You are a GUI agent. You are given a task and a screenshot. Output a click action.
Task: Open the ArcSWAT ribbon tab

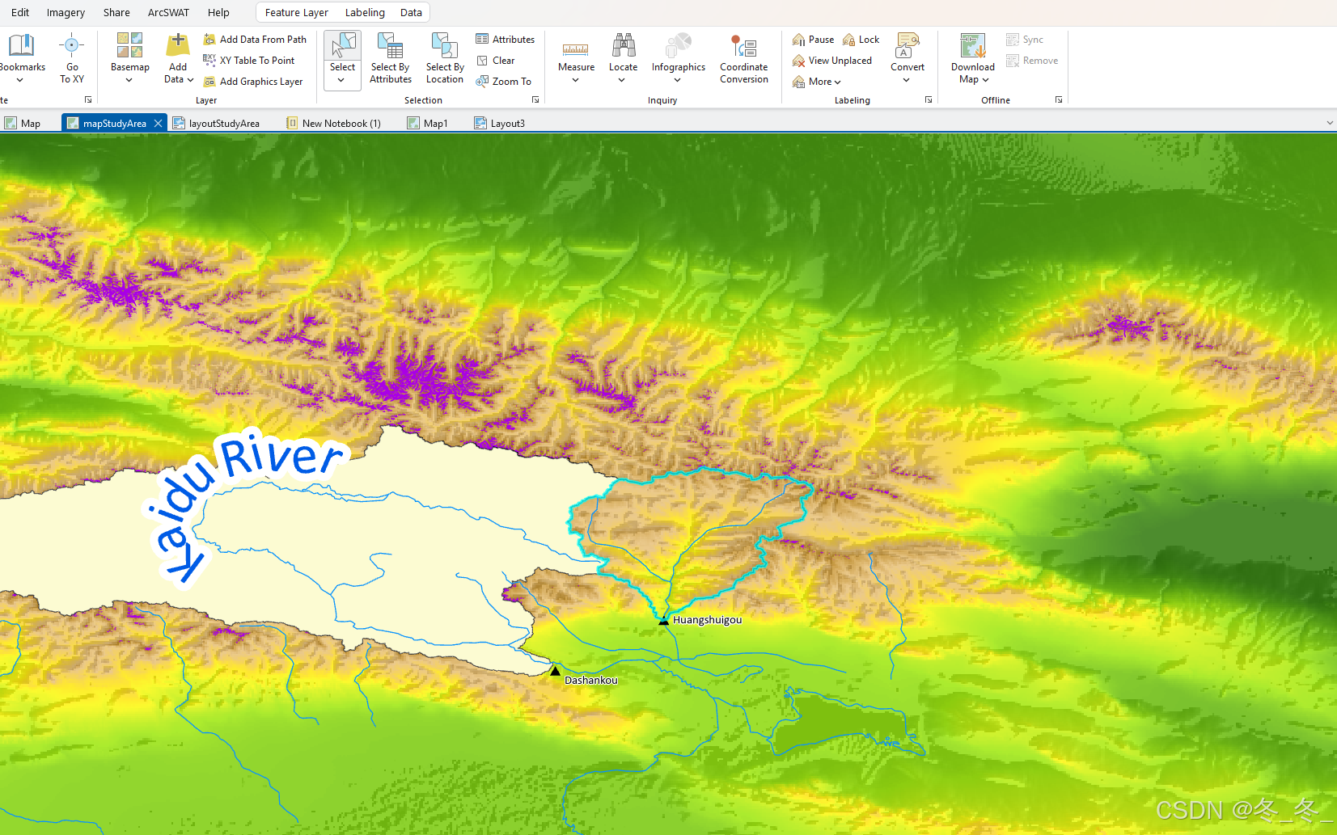168,12
